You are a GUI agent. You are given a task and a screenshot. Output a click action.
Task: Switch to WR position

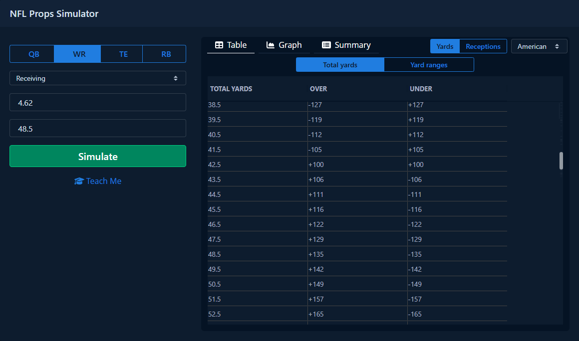point(79,54)
